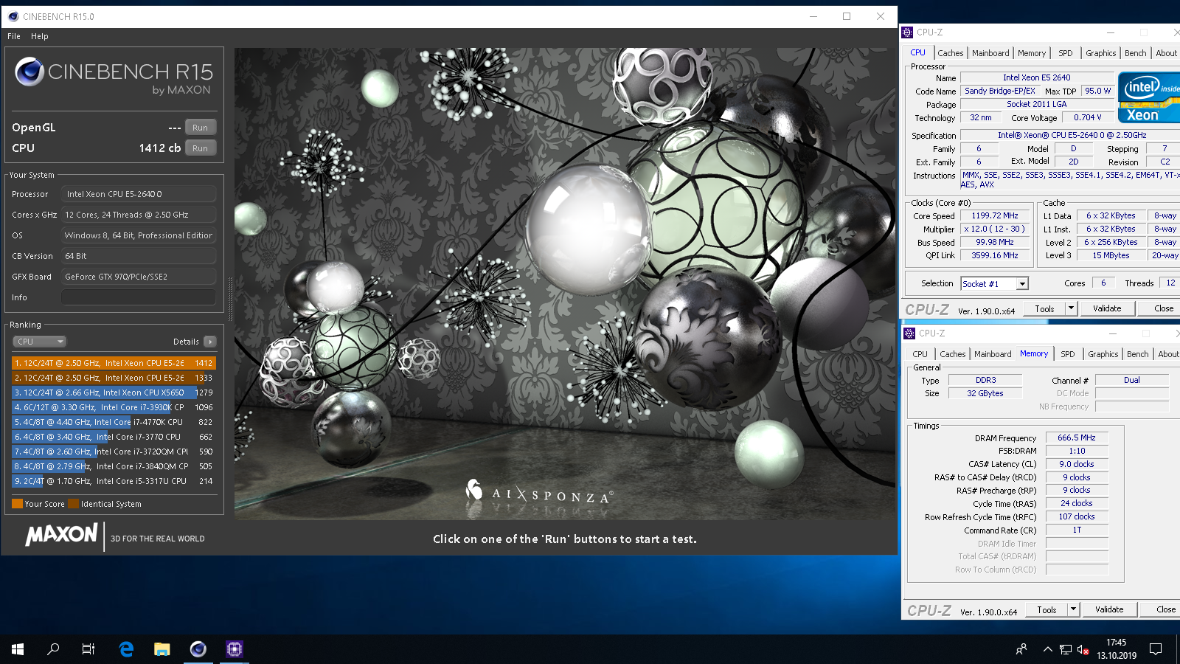
Task: Click Tools button in top CPU-Z
Action: coord(1044,308)
